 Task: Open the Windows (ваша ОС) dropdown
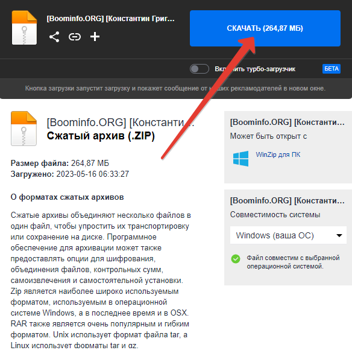(x=288, y=235)
